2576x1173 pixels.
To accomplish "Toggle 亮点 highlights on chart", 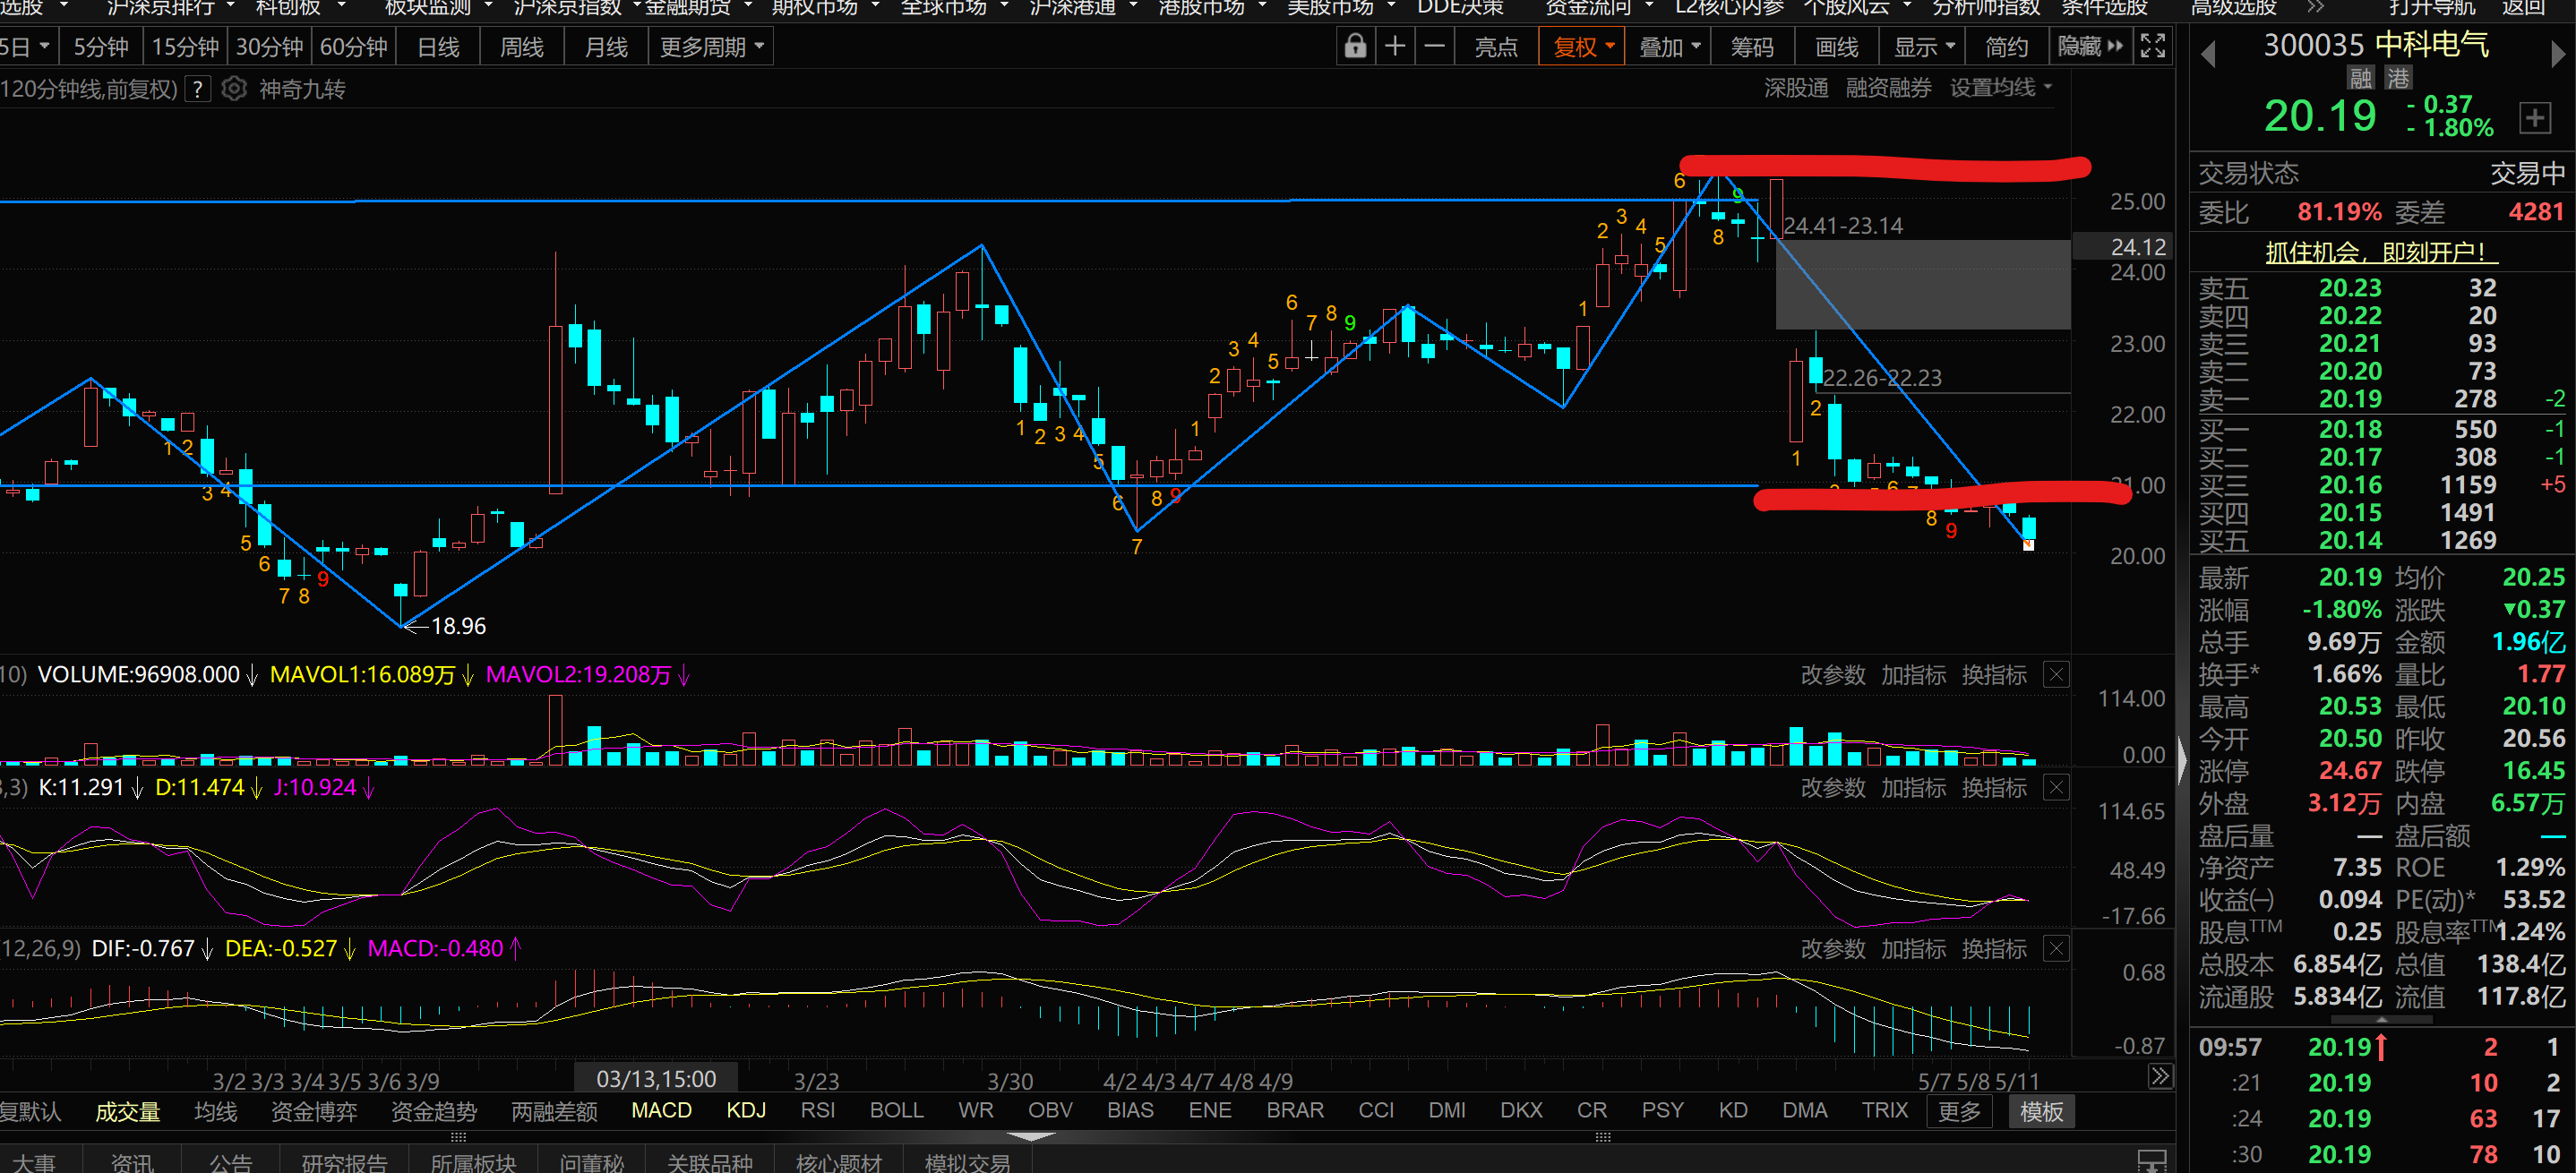I will tap(1496, 47).
